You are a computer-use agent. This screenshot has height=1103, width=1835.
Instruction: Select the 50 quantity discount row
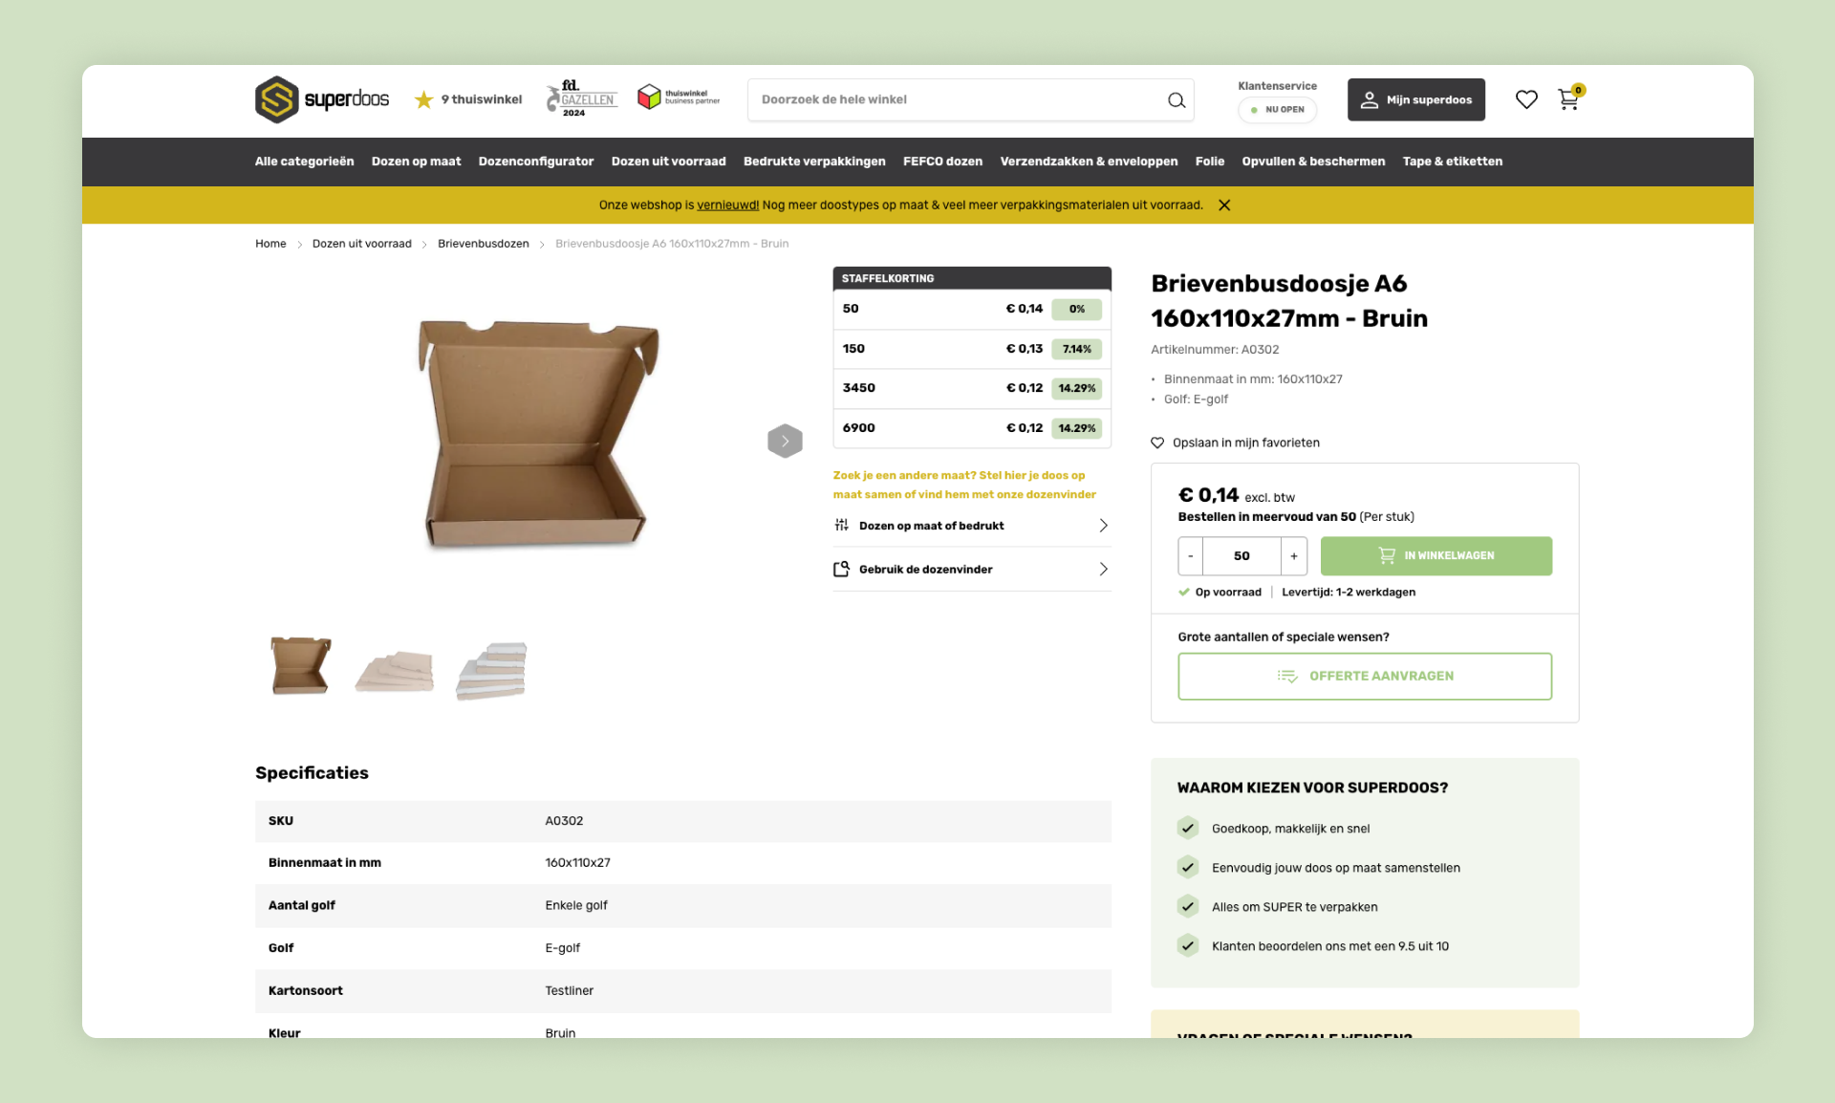[972, 310]
